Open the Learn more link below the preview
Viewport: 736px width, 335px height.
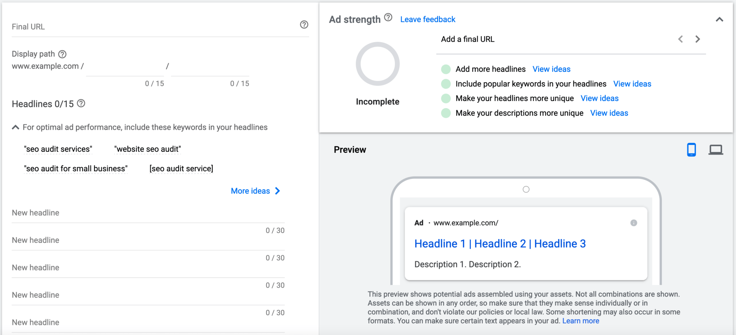(580, 321)
